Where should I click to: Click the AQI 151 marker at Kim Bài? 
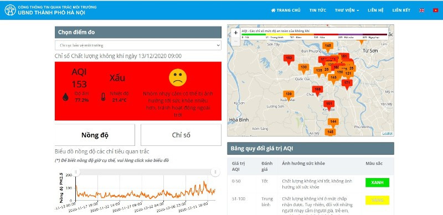329,104
